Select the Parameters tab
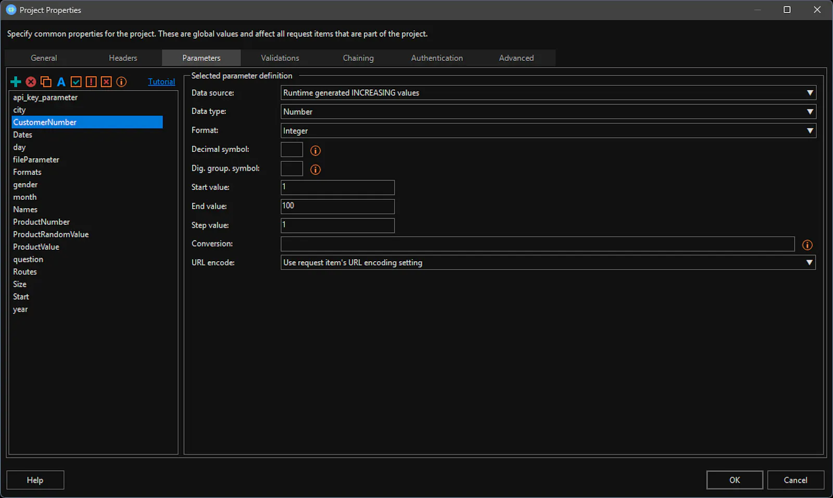The image size is (833, 498). [x=201, y=58]
